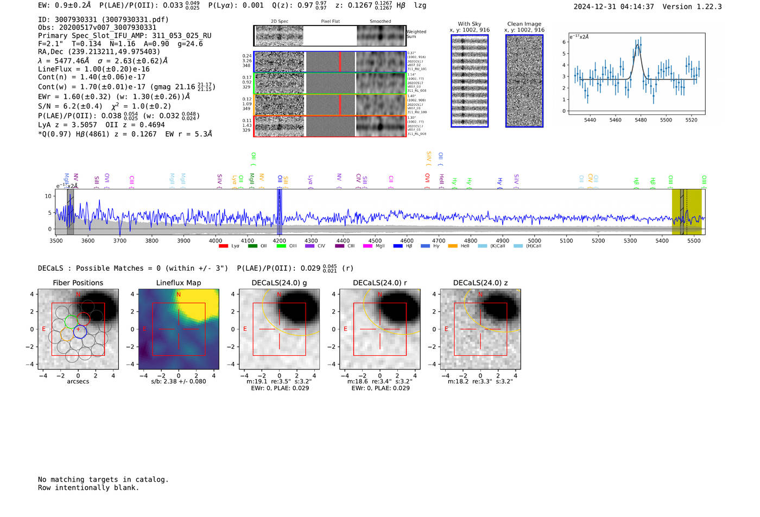Viewport: 760px width, 517px height.
Task: Select the green-bordered fiber spectrum row
Action: pos(330,84)
